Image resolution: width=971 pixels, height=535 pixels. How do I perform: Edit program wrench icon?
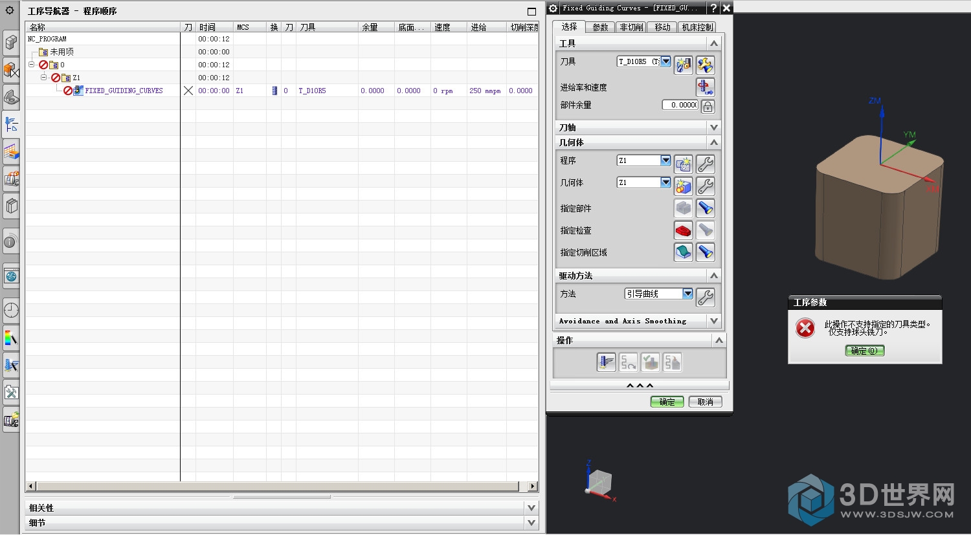coord(705,164)
